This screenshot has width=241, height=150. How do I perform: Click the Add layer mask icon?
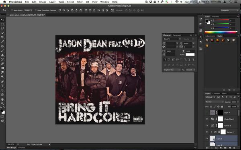click(216, 148)
